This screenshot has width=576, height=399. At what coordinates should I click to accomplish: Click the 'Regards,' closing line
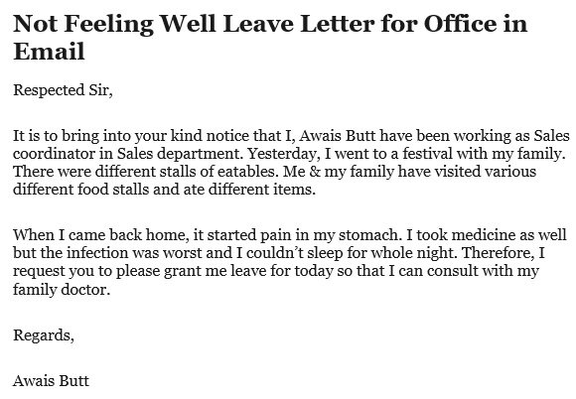point(44,335)
